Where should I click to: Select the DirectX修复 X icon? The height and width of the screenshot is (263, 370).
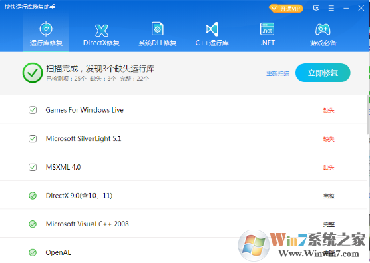[x=102, y=31]
